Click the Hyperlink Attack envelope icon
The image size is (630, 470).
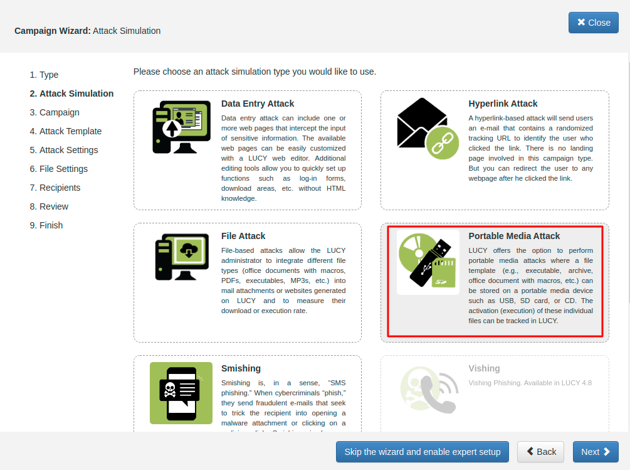click(x=428, y=129)
